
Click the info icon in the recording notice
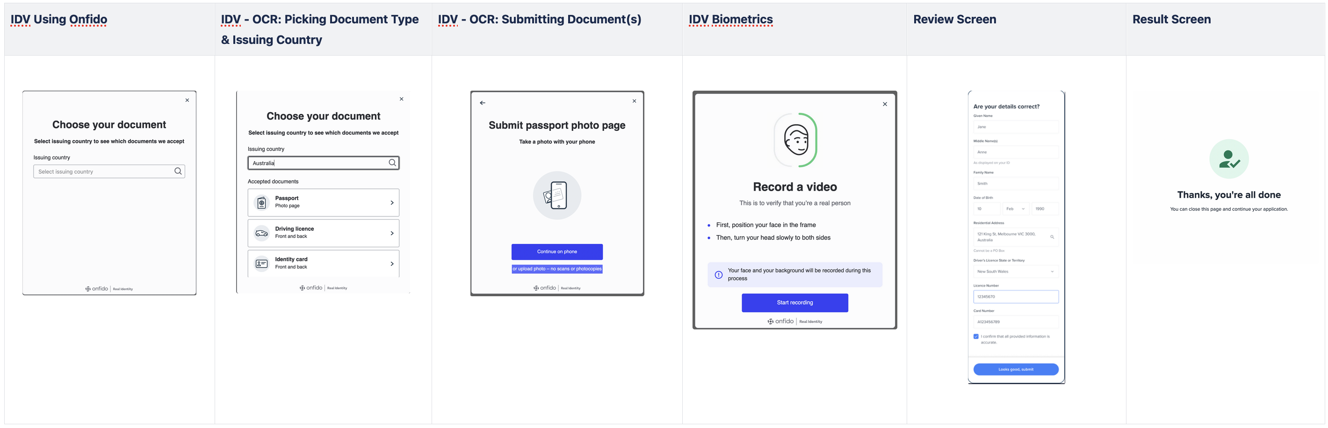click(718, 274)
